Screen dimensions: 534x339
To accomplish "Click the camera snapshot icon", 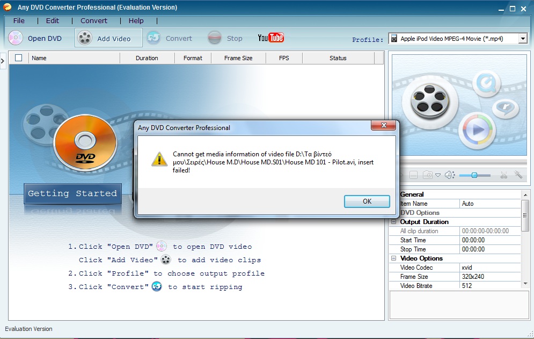I will pyautogui.click(x=427, y=175).
